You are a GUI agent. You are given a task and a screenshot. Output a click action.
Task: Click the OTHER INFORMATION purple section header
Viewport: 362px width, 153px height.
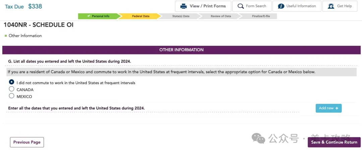coord(181,50)
